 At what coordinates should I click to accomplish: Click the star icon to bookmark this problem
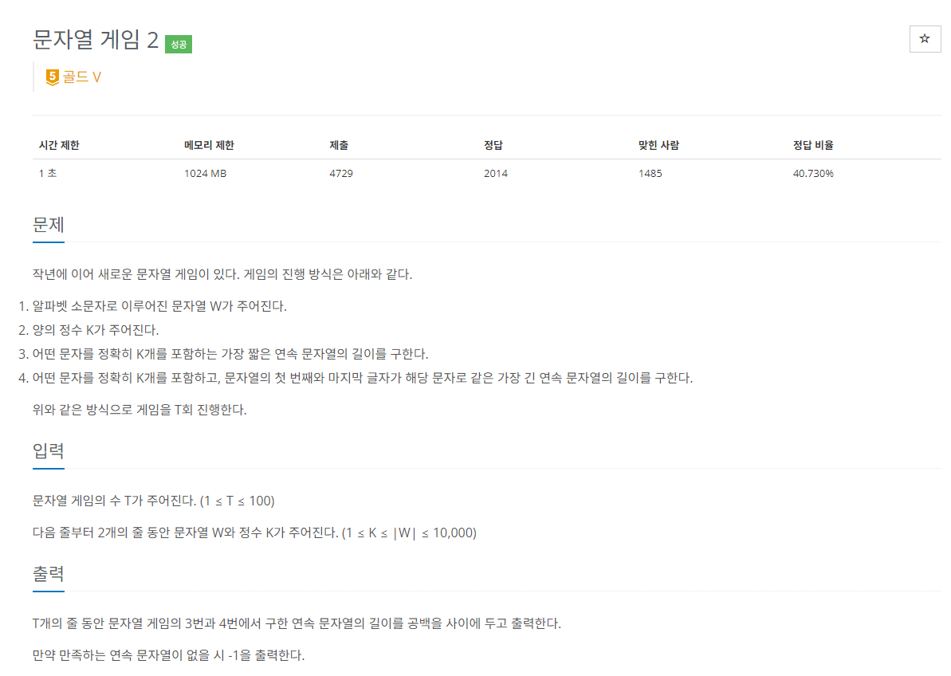pyautogui.click(x=925, y=38)
